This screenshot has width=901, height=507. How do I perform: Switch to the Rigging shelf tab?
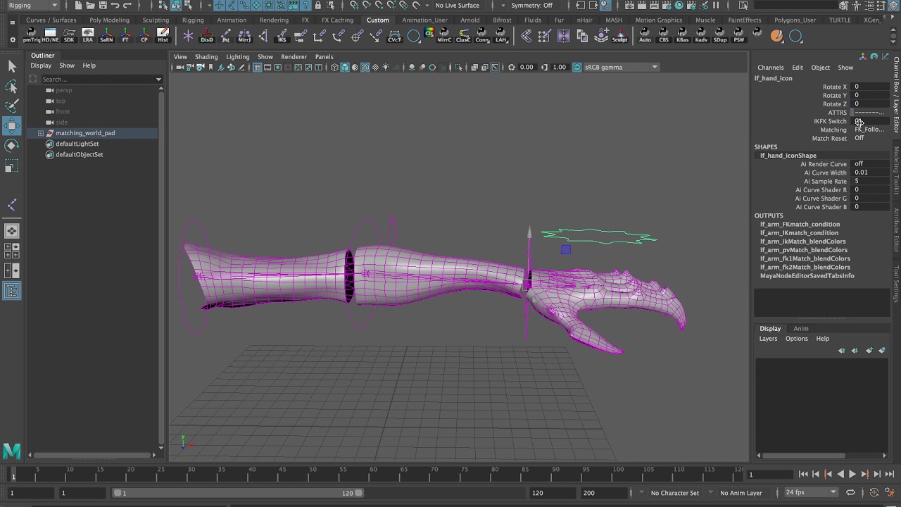[192, 20]
